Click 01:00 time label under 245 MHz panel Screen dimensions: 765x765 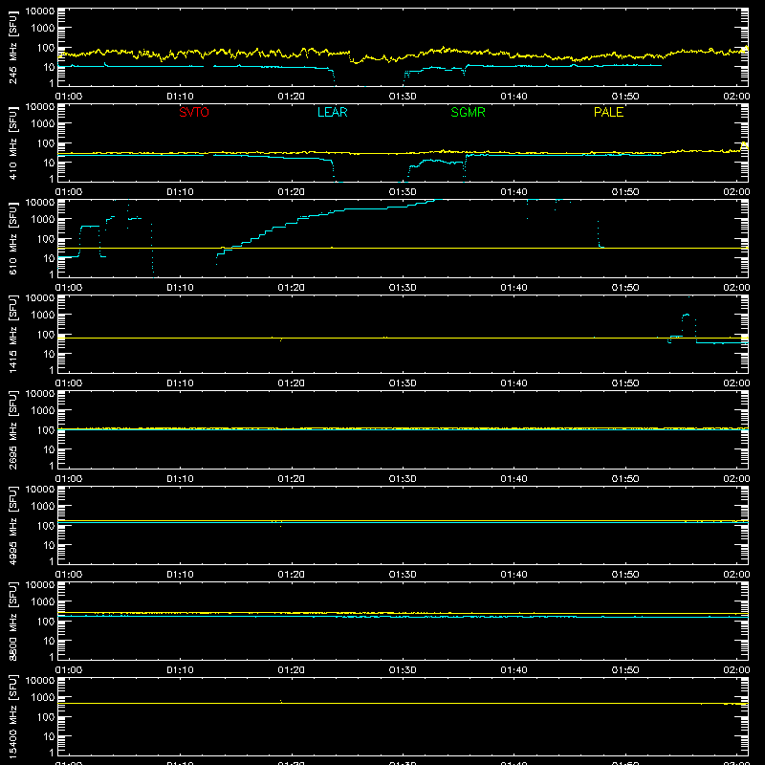[x=69, y=97]
